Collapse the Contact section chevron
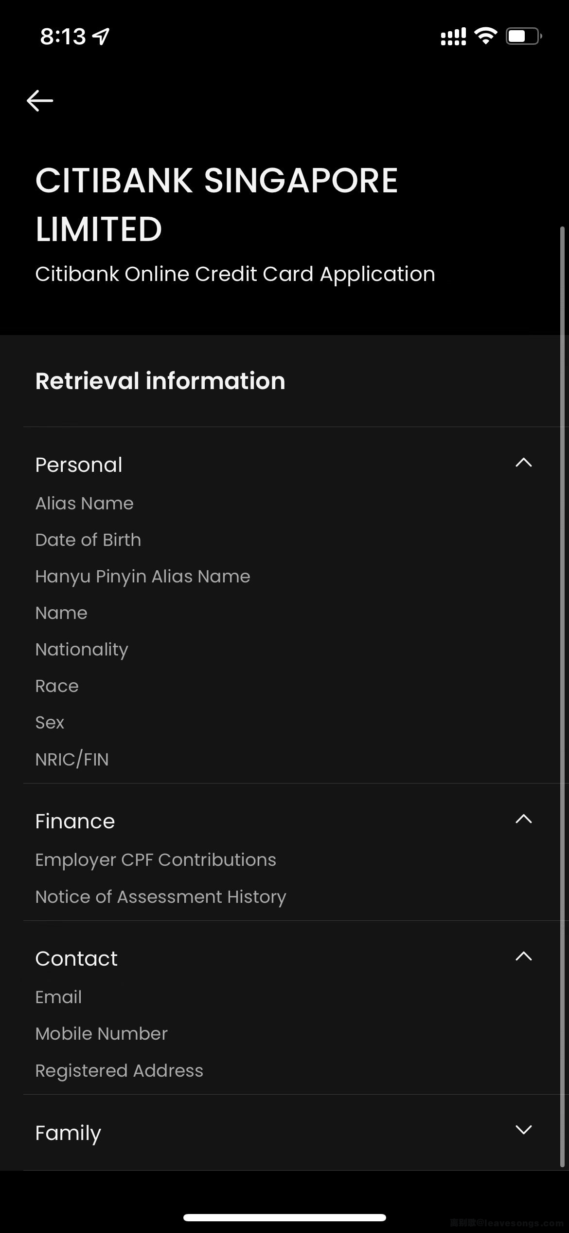Screen dimensions: 569x1233 (x=523, y=956)
